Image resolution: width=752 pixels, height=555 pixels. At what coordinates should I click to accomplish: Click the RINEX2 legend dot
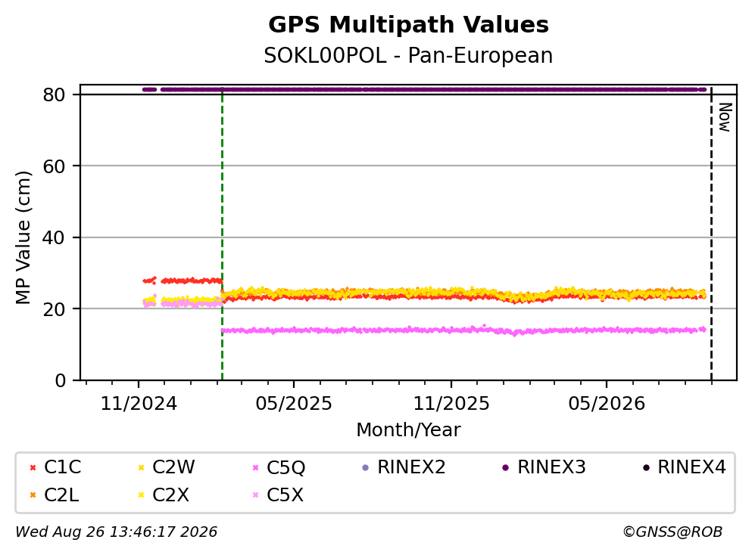point(366,467)
